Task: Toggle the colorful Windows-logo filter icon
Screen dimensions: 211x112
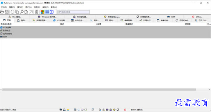Action: tap(42, 12)
